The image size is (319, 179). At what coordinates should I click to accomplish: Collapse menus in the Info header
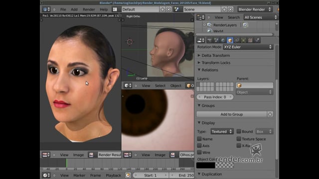54,9
